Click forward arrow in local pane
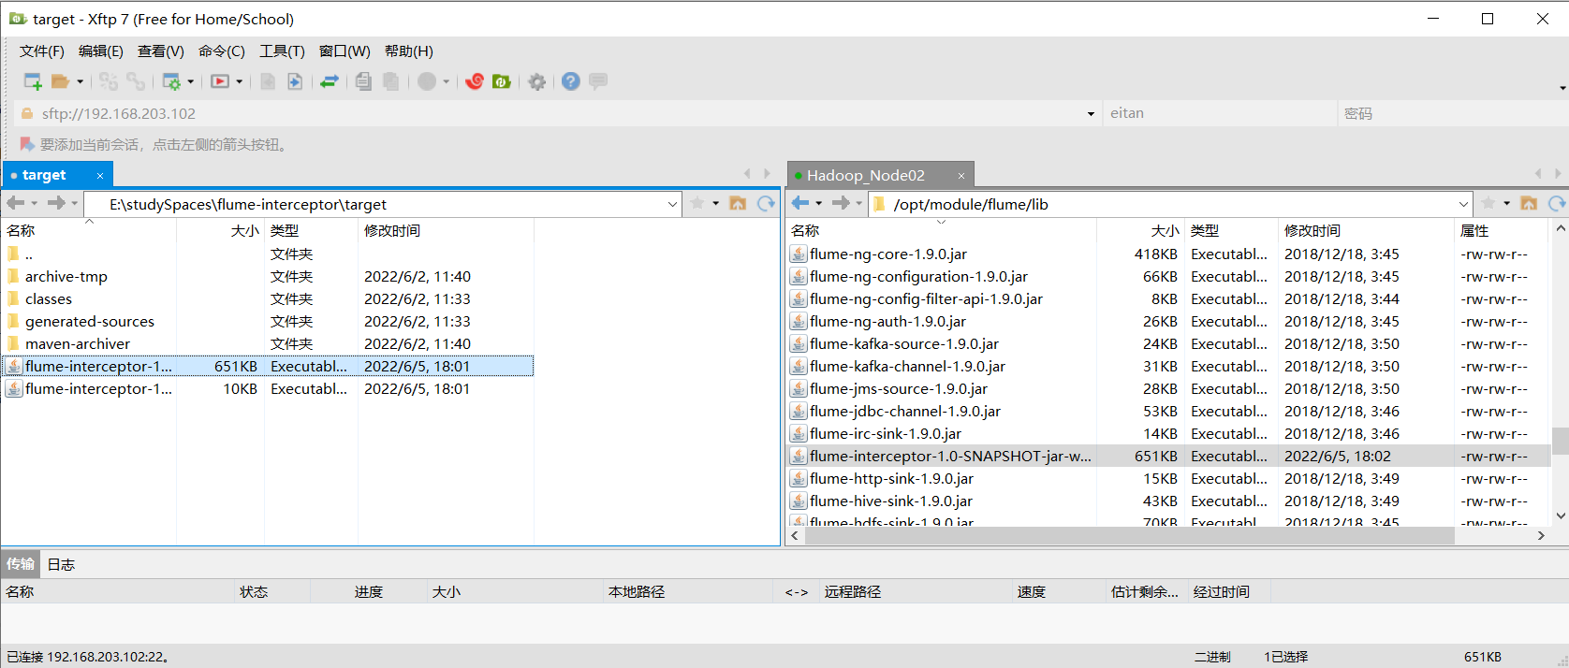1569x668 pixels. pyautogui.click(x=56, y=203)
